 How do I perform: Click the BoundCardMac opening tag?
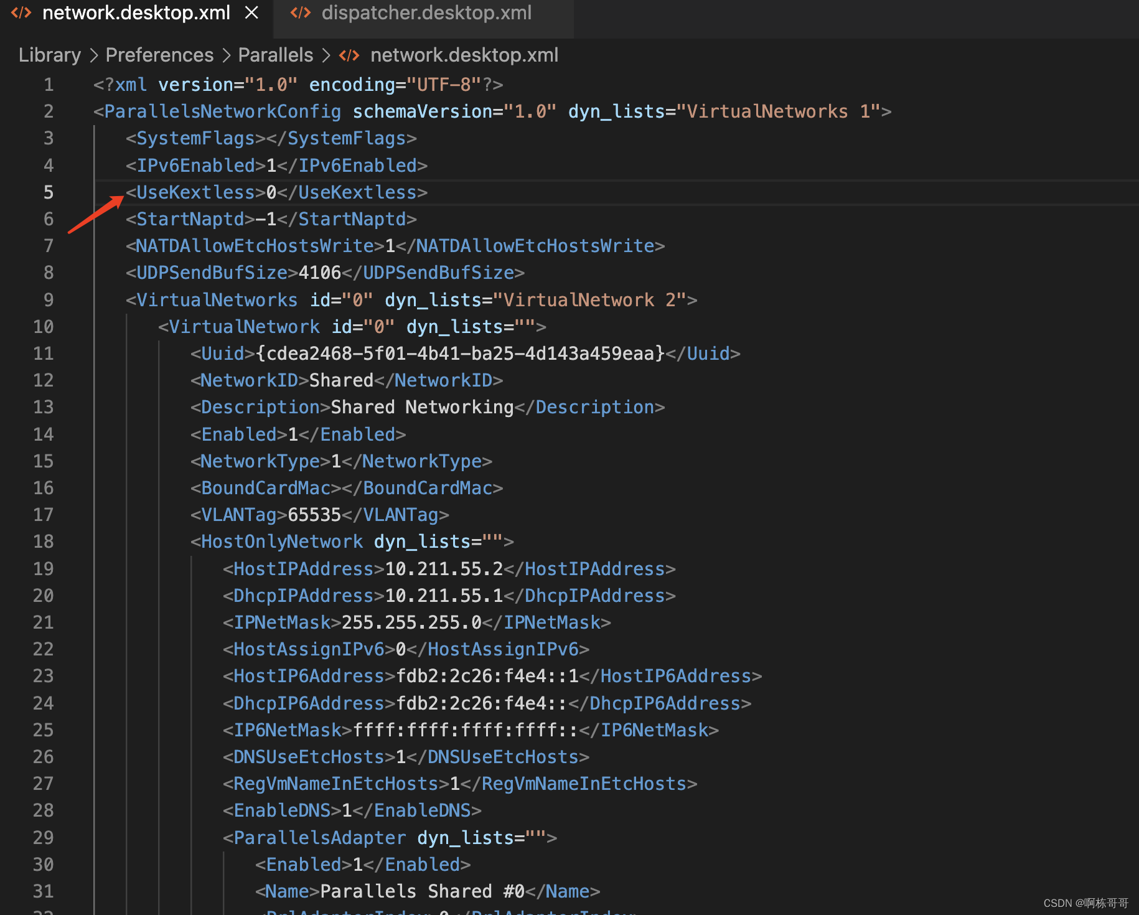coord(266,488)
